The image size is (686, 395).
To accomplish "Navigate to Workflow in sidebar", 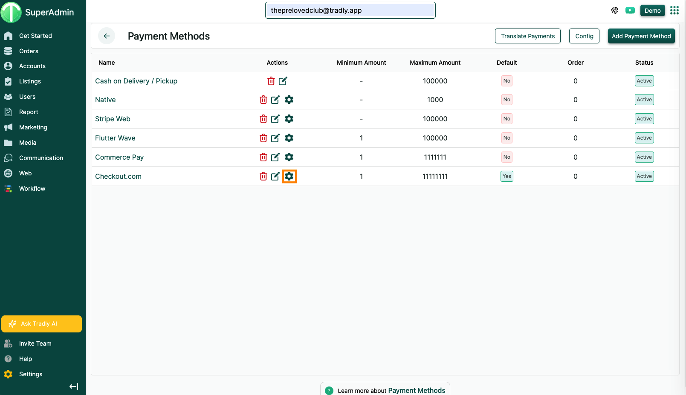I will 32,189.
